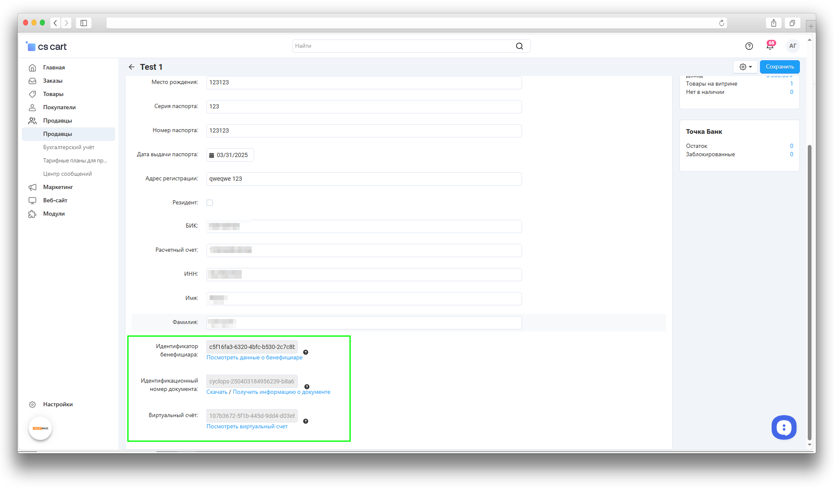Click the search magnifier icon

(519, 46)
